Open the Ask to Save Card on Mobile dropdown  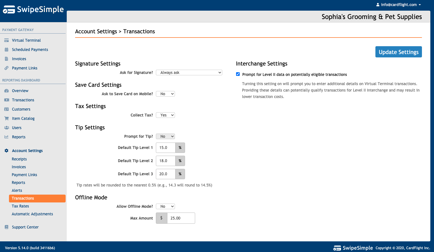point(165,94)
